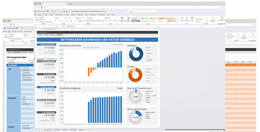Viewport: 260px width, 132px height.
Task: Select the Basis radio button on chart
Action: click(112, 44)
